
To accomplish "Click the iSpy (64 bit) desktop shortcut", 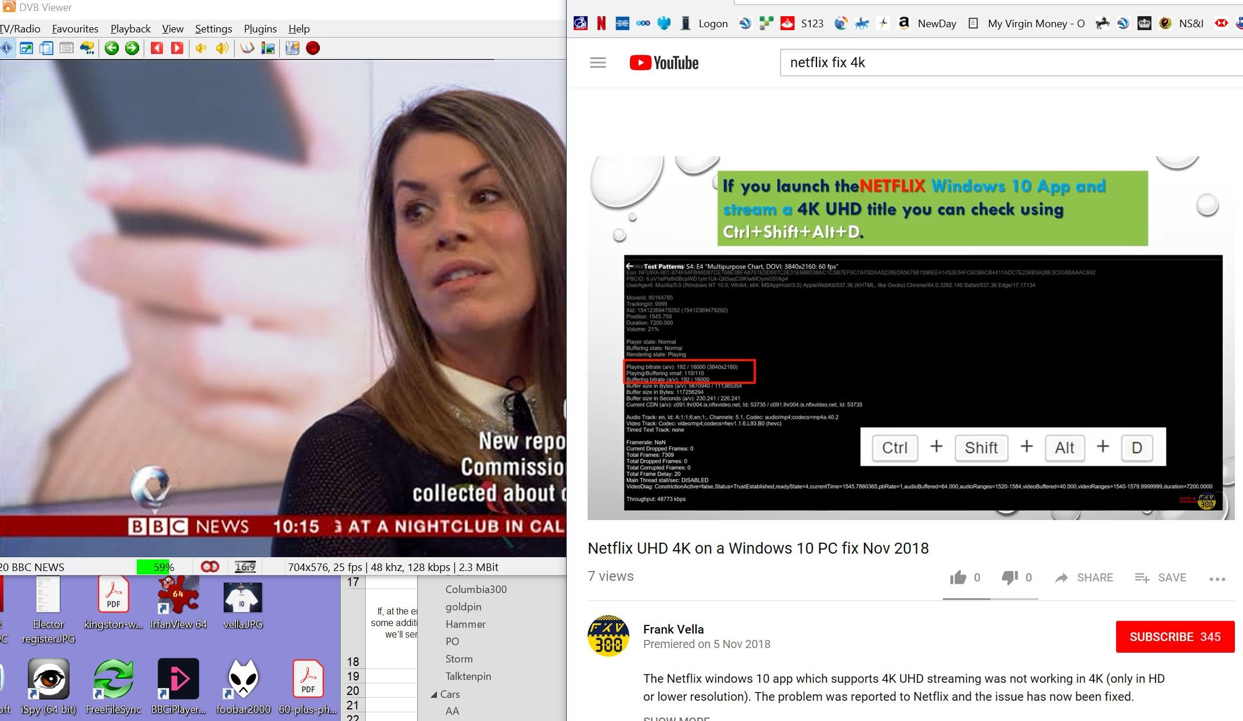I will [x=48, y=686].
